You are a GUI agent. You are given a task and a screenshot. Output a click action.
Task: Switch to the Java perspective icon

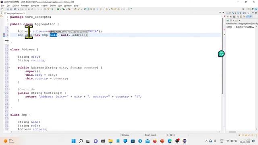click(x=253, y=9)
